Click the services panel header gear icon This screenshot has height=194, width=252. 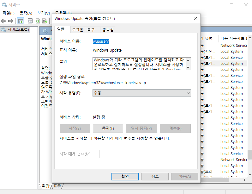(x=45, y=31)
